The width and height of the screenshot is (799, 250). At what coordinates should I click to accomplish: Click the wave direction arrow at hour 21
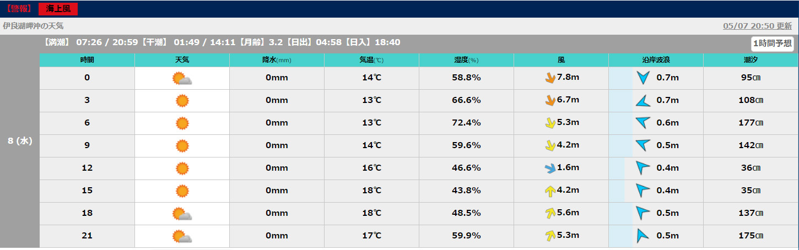coord(643,236)
